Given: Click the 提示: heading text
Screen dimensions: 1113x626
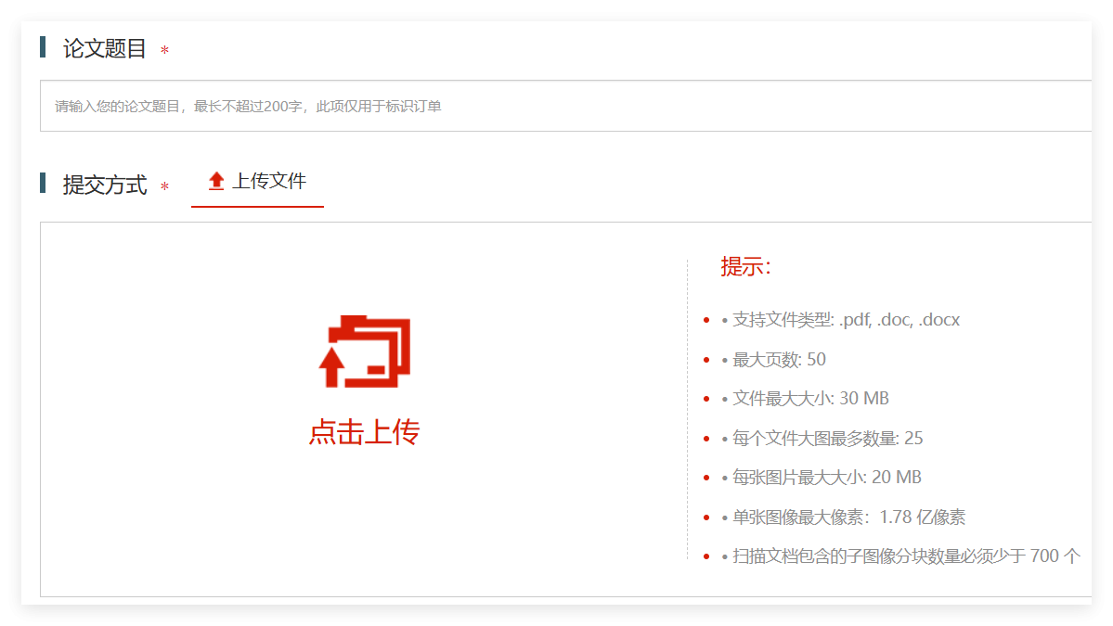Looking at the screenshot, I should (745, 266).
